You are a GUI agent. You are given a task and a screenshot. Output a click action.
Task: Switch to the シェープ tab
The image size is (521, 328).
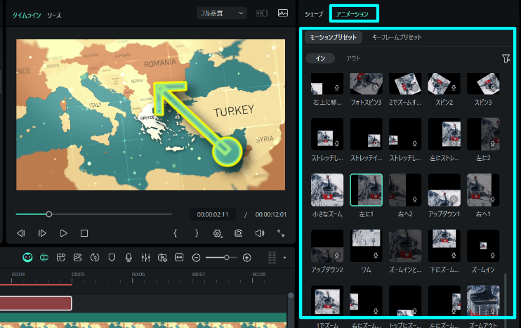314,13
